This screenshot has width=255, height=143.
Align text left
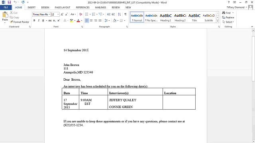tap(87, 21)
